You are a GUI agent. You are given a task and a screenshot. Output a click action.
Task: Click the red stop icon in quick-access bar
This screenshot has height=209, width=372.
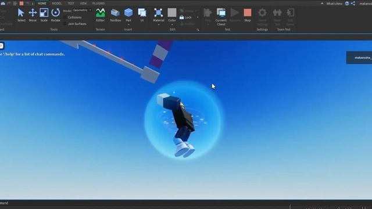coord(22,3)
